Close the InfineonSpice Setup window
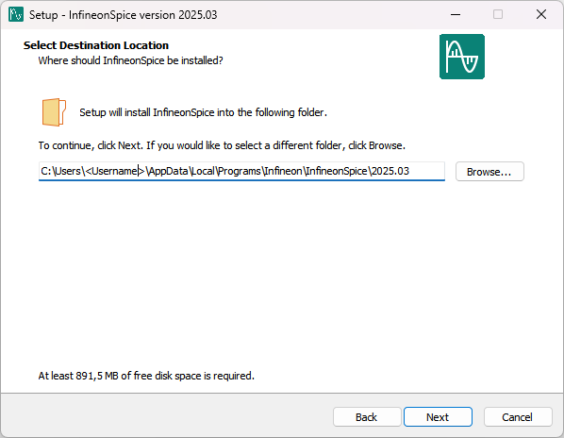 tap(541, 14)
